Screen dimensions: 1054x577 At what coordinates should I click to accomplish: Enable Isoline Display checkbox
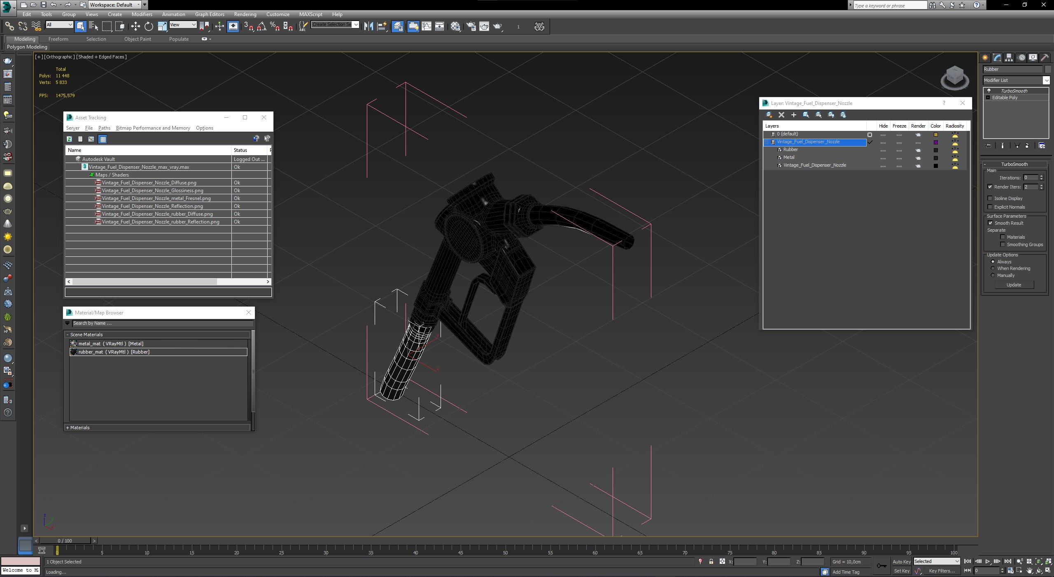[990, 198]
